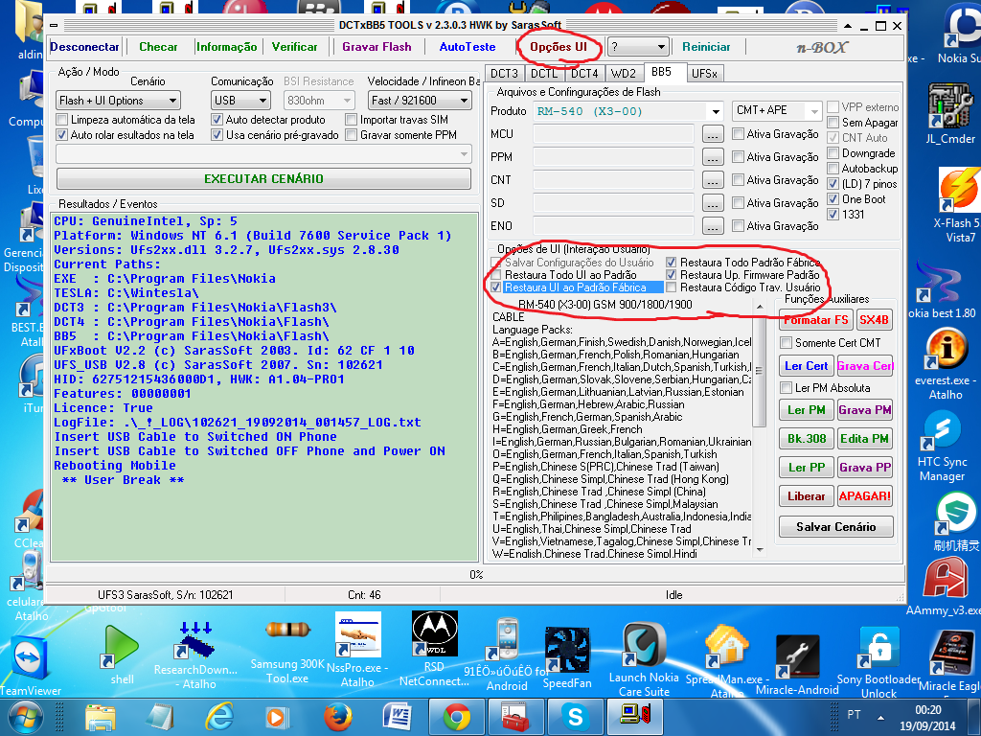The height and width of the screenshot is (736, 981).
Task: Open the Velocidade Fast / 921600 dropdown
Action: point(420,100)
